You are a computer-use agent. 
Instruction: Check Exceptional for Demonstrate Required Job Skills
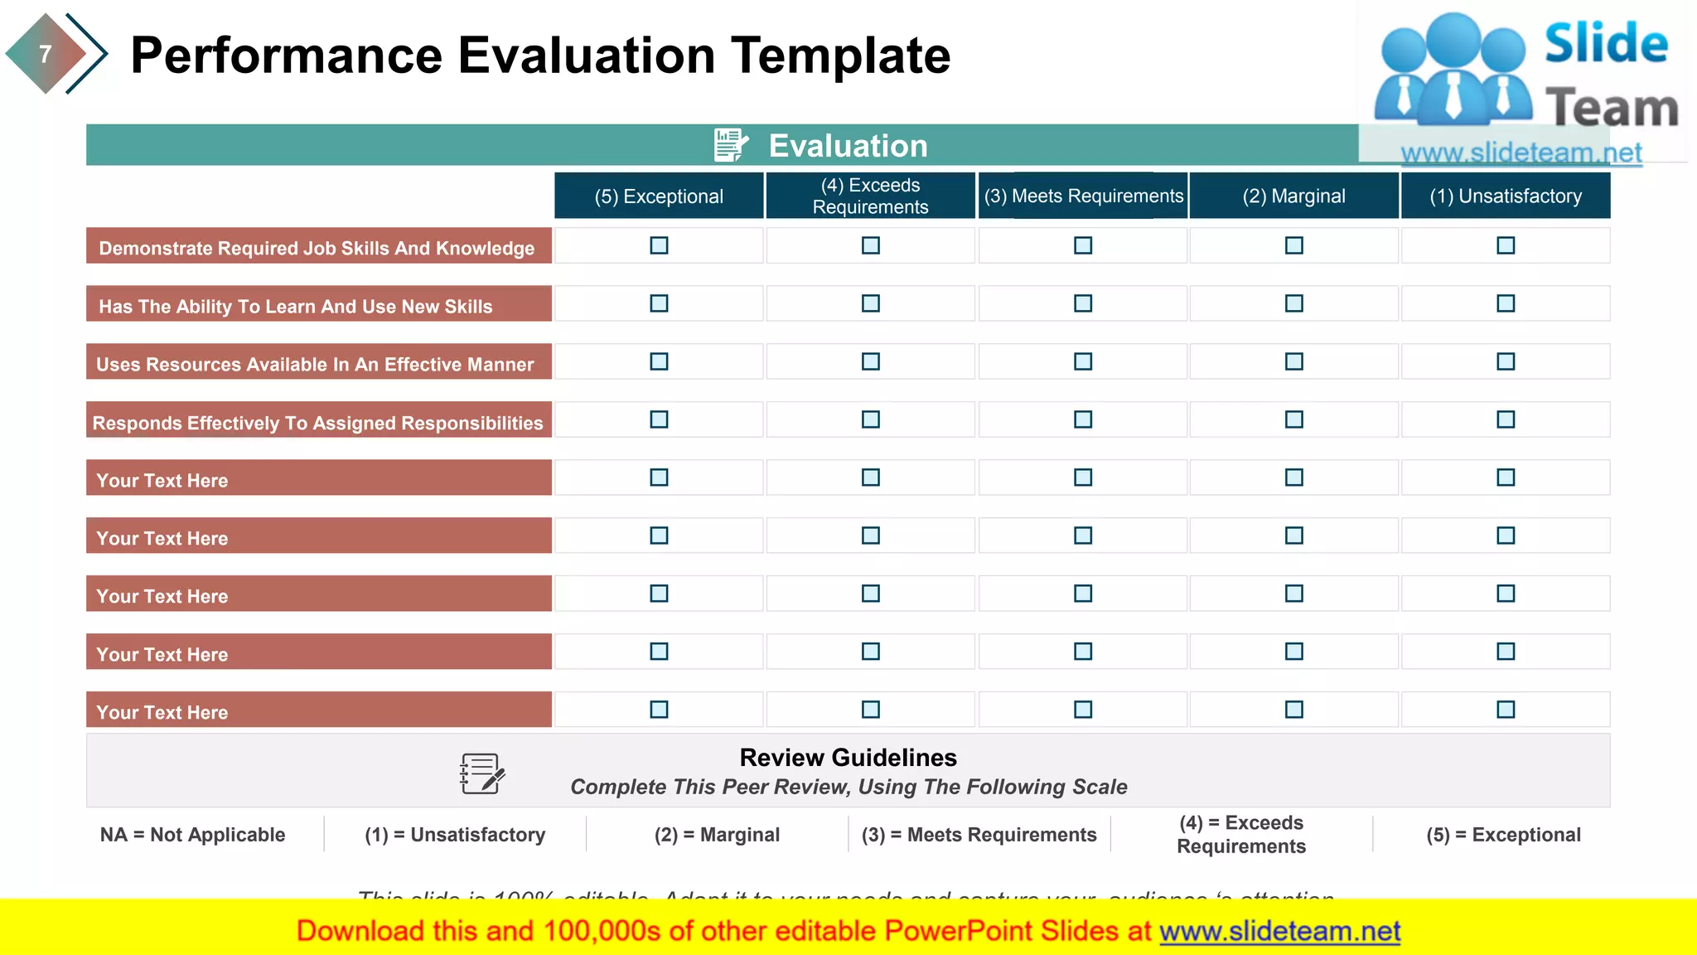pos(659,245)
